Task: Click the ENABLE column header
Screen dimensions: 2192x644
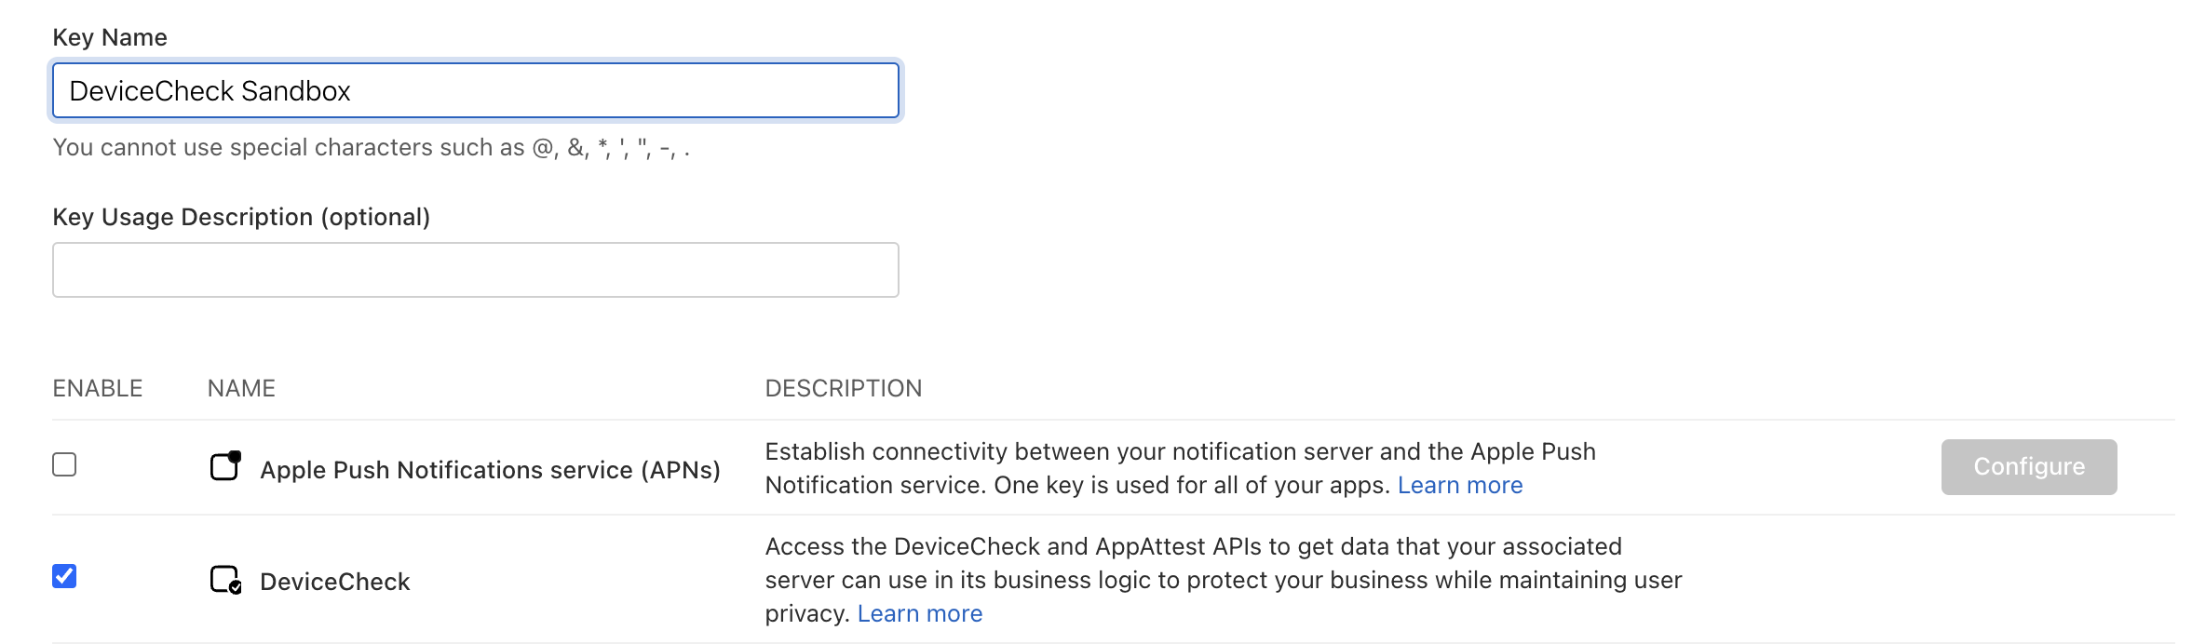Action: (98, 388)
